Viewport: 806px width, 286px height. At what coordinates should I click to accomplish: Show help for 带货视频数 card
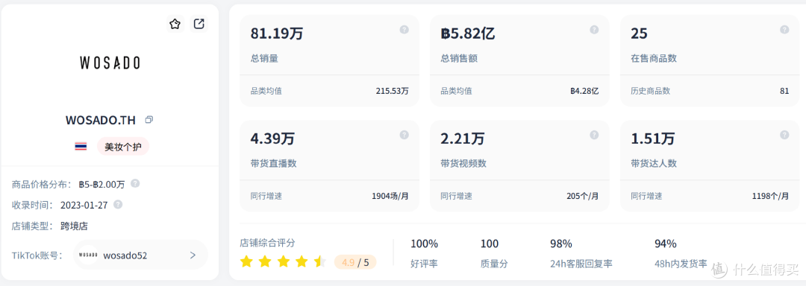tap(594, 135)
